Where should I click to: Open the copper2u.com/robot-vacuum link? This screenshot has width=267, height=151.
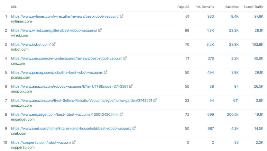[x=41, y=142]
